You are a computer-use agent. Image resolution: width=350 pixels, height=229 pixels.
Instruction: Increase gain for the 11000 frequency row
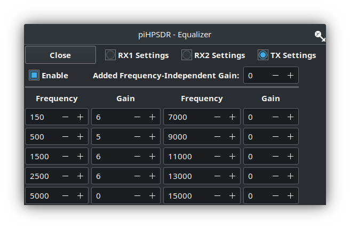(x=290, y=156)
